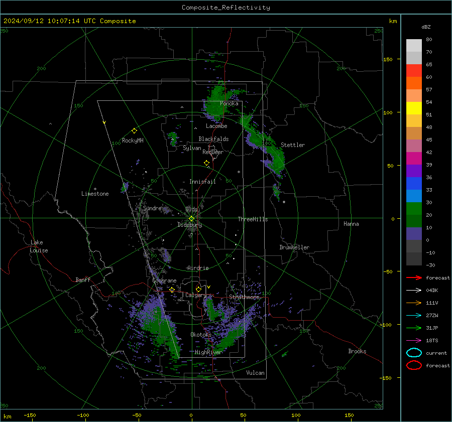Click the 80 value in dBZ legend

429,40
